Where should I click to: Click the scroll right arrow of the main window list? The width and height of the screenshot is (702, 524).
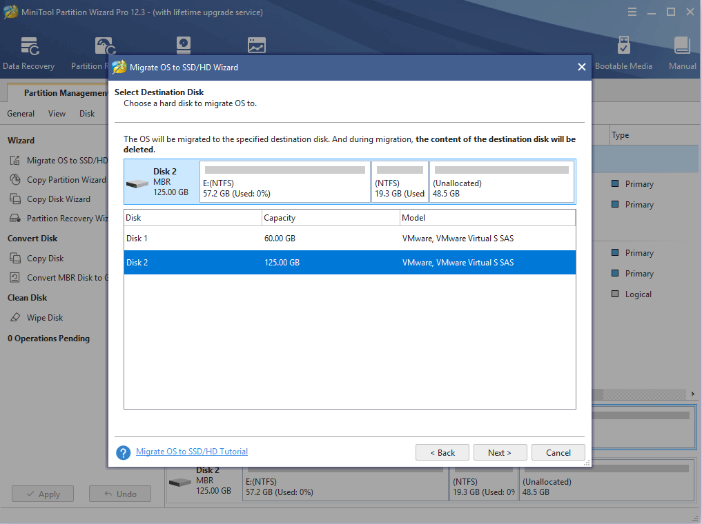click(x=692, y=394)
